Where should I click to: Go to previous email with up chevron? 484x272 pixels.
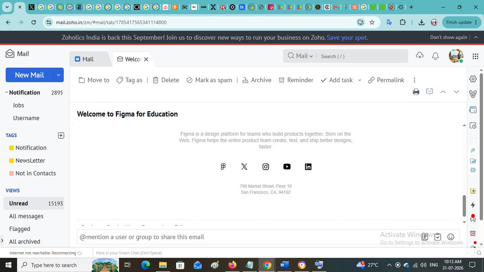(443, 92)
